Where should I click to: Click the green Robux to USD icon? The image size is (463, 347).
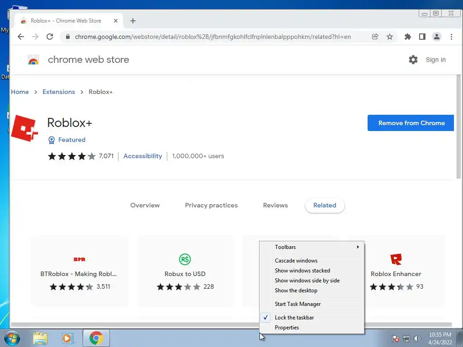(185, 259)
